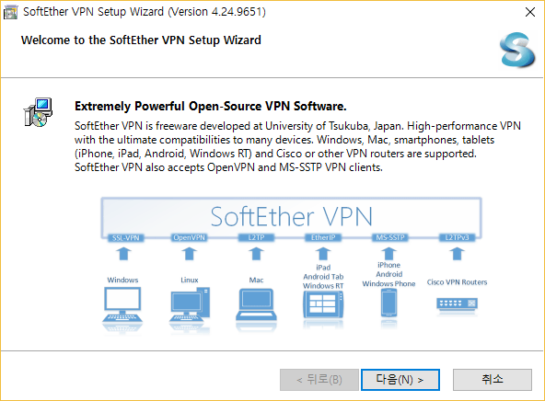Click the disabled 뒤로(B) back button
This screenshot has width=545, height=401.
319,380
